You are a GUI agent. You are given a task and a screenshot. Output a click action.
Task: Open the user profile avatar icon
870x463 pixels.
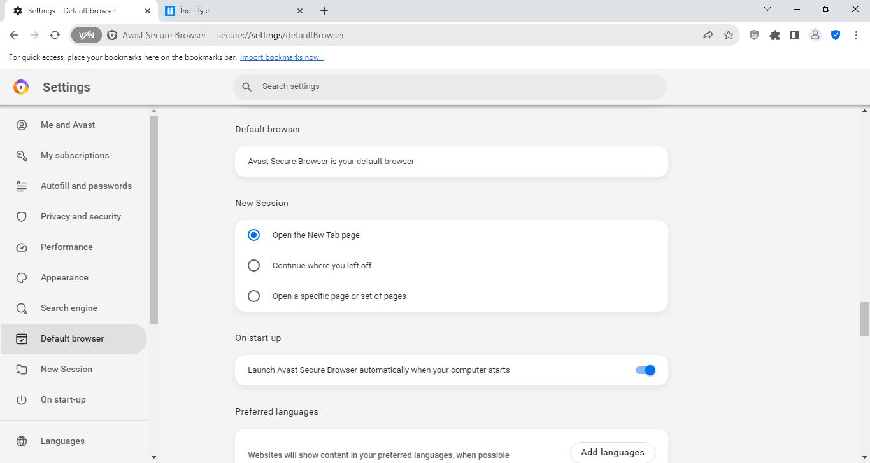pos(815,35)
